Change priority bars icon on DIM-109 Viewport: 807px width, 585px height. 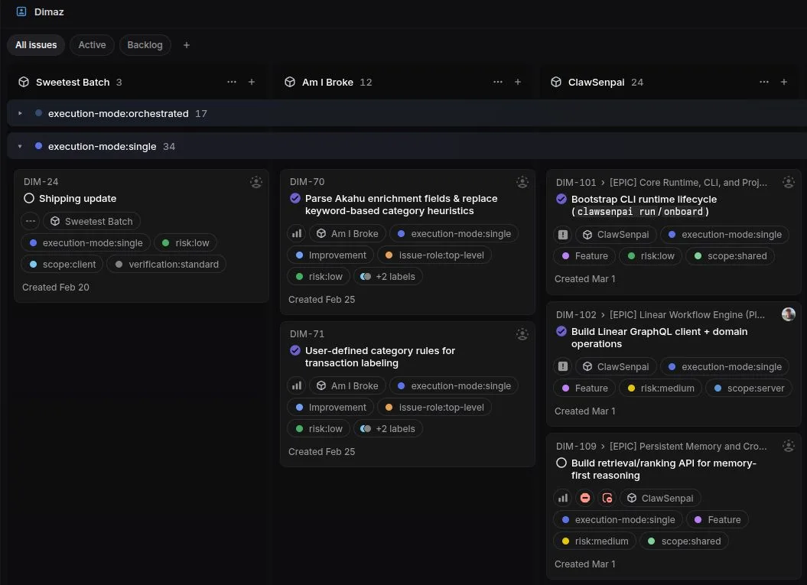pyautogui.click(x=562, y=498)
